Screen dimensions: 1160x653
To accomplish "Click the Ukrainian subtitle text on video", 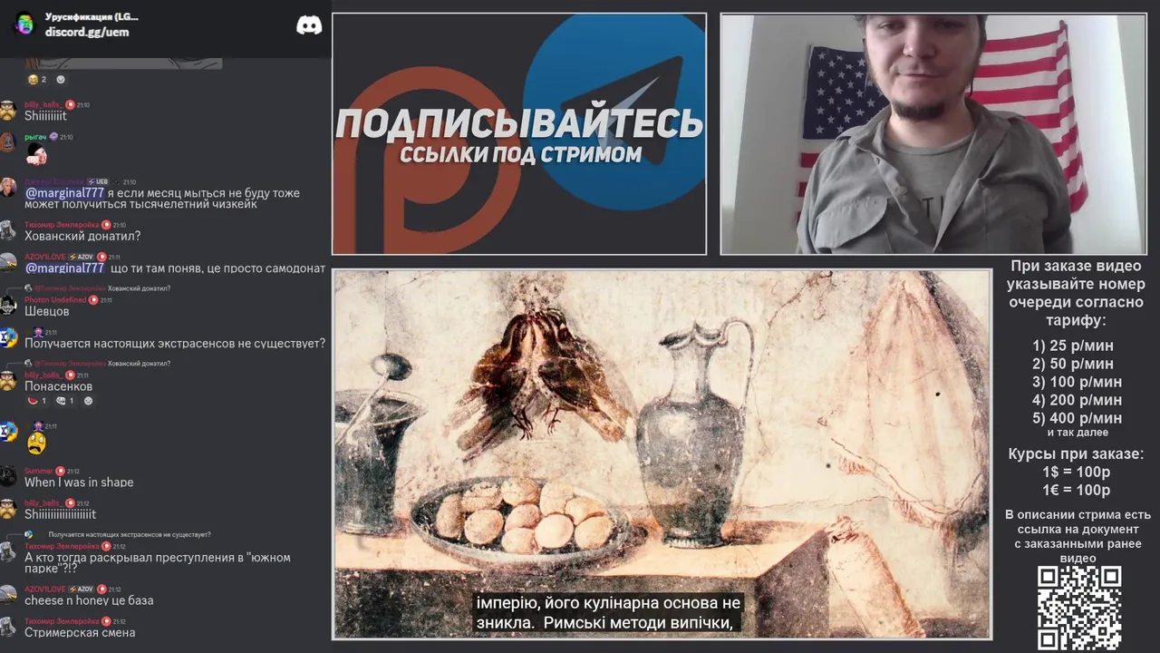I will (x=608, y=613).
